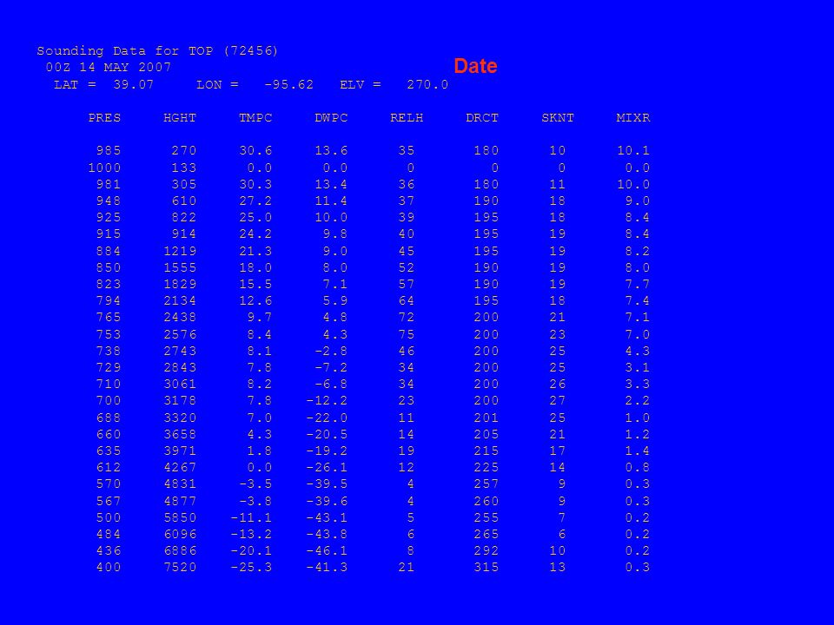834x625 pixels.
Task: Select height value 3971
Action: point(180,451)
